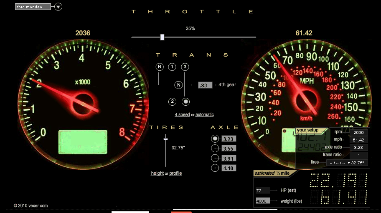Click the .83 gear ratio box
This screenshot has height=213, width=381.
(x=204, y=85)
